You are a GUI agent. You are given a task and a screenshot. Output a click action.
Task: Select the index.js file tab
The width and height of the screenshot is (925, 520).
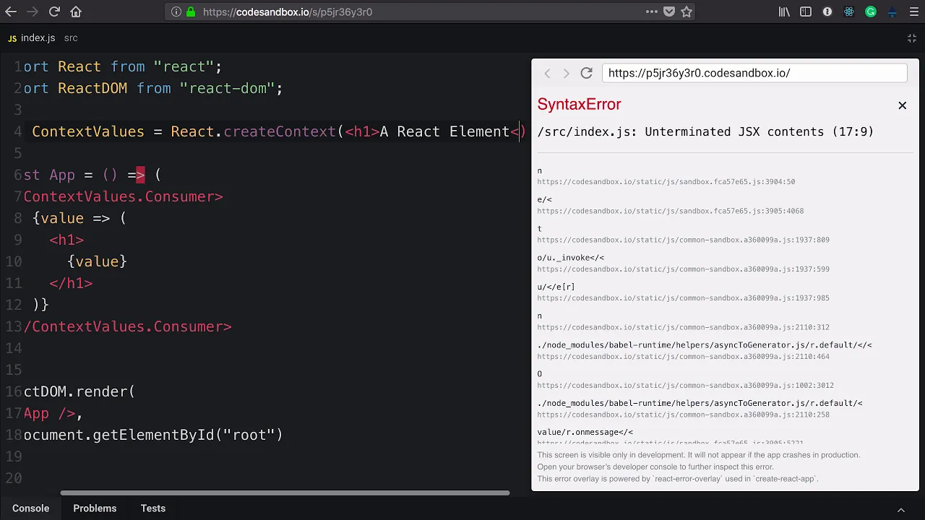point(32,38)
